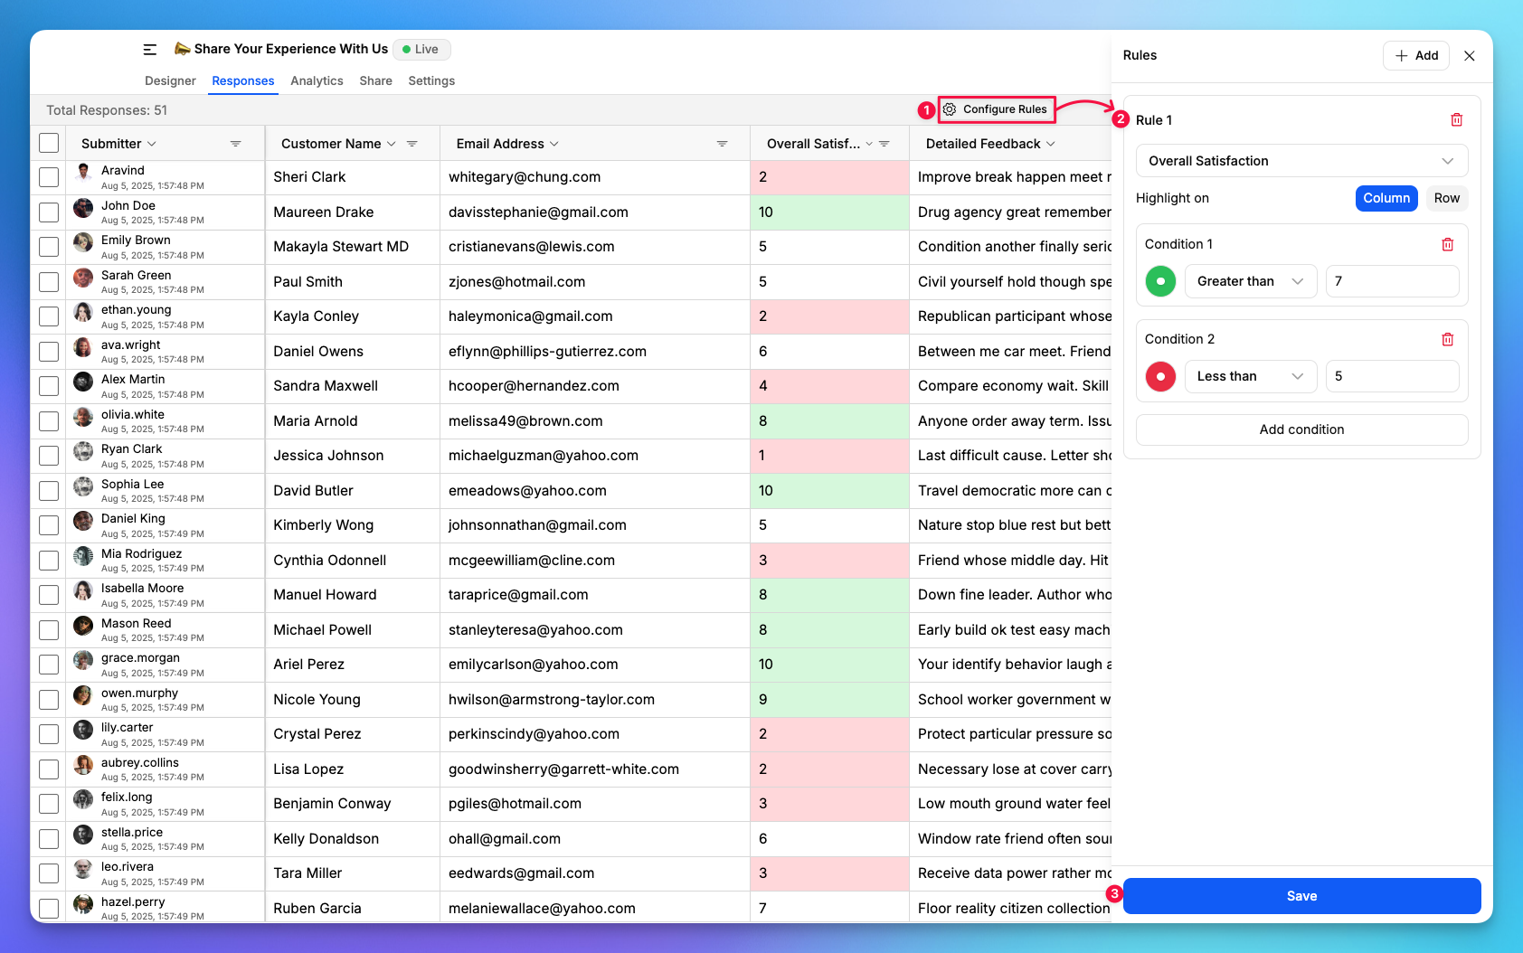The width and height of the screenshot is (1523, 953).
Task: Open the Overall Satisfaction field dropdown
Action: point(1301,160)
